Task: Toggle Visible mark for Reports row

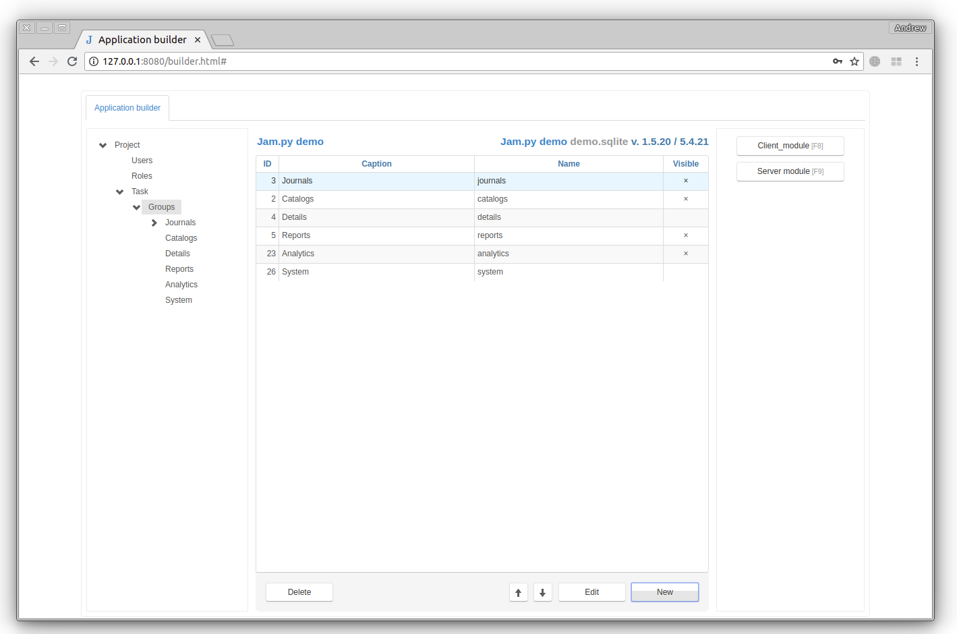Action: click(686, 235)
